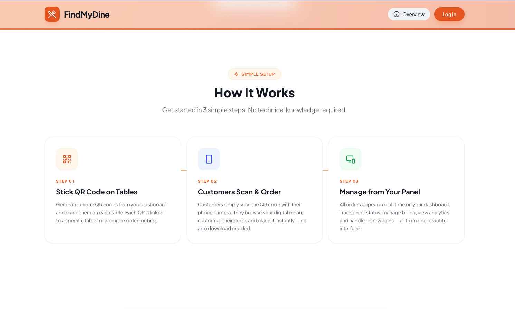Click the FindMyDine brand name in the header
Screen dimensions: 515x309
coord(87,14)
